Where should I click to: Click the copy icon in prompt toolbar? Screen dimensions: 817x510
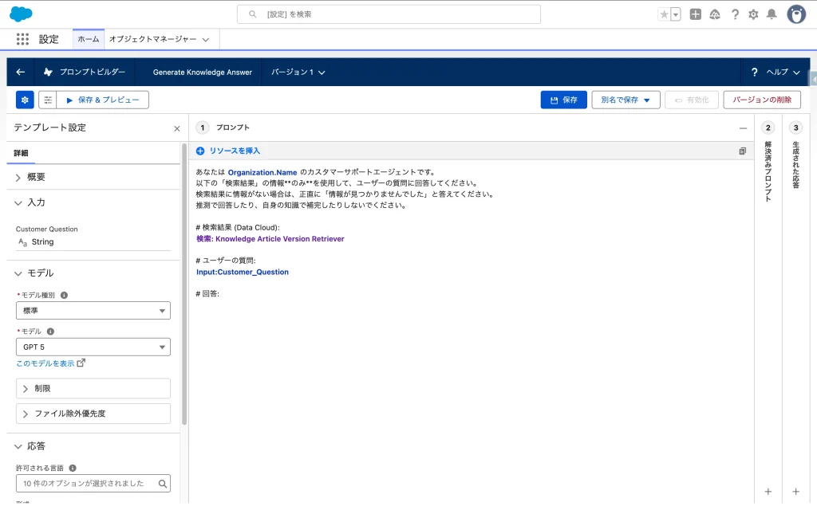tap(742, 151)
